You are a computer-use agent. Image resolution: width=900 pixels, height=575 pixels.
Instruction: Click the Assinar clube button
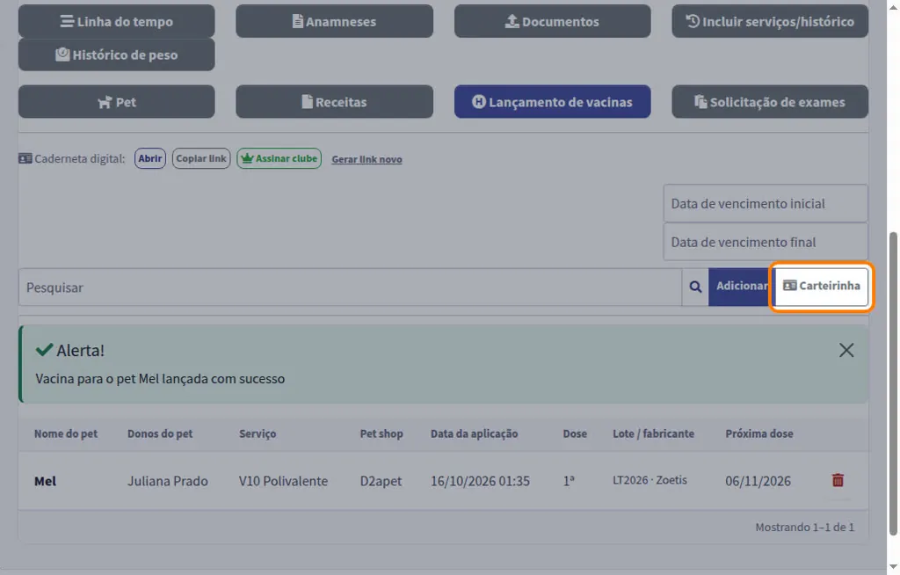279,158
